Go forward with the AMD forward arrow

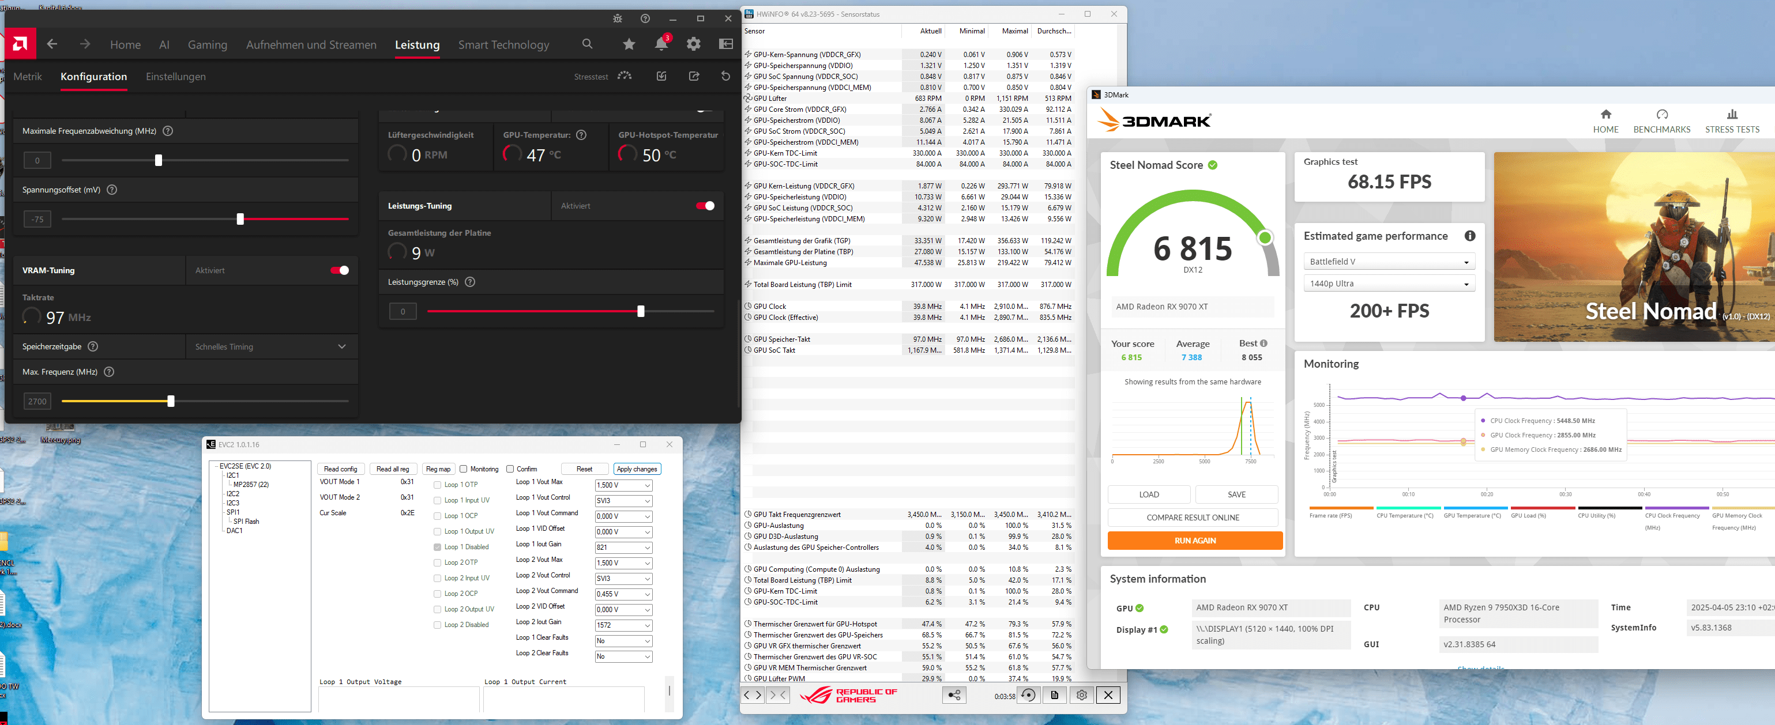pos(85,44)
